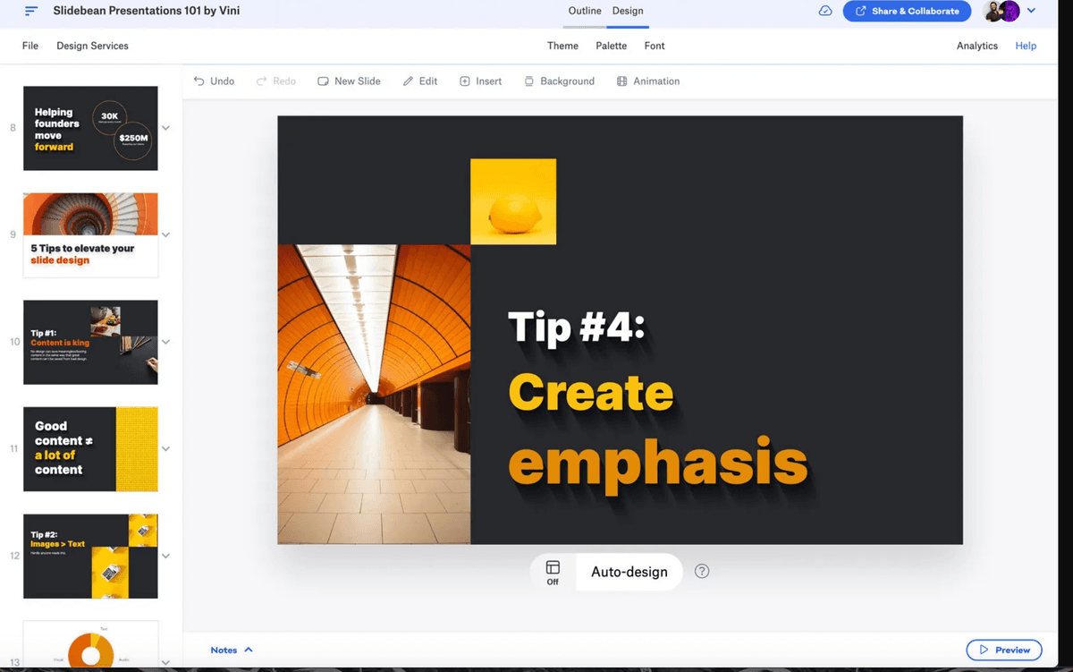Screen dimensions: 1073x672
Task: Open the Insert tool
Action: pyautogui.click(x=480, y=81)
